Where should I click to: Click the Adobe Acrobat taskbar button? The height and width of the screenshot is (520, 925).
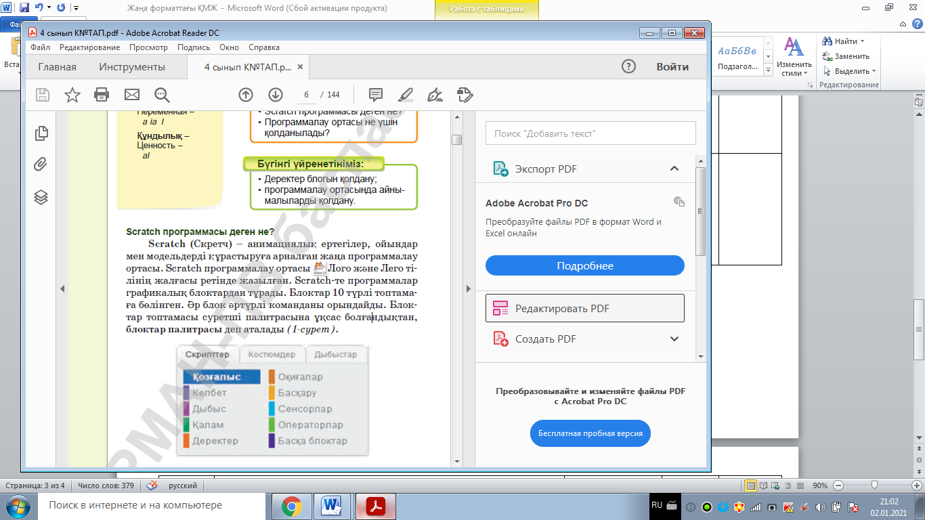[x=375, y=506]
